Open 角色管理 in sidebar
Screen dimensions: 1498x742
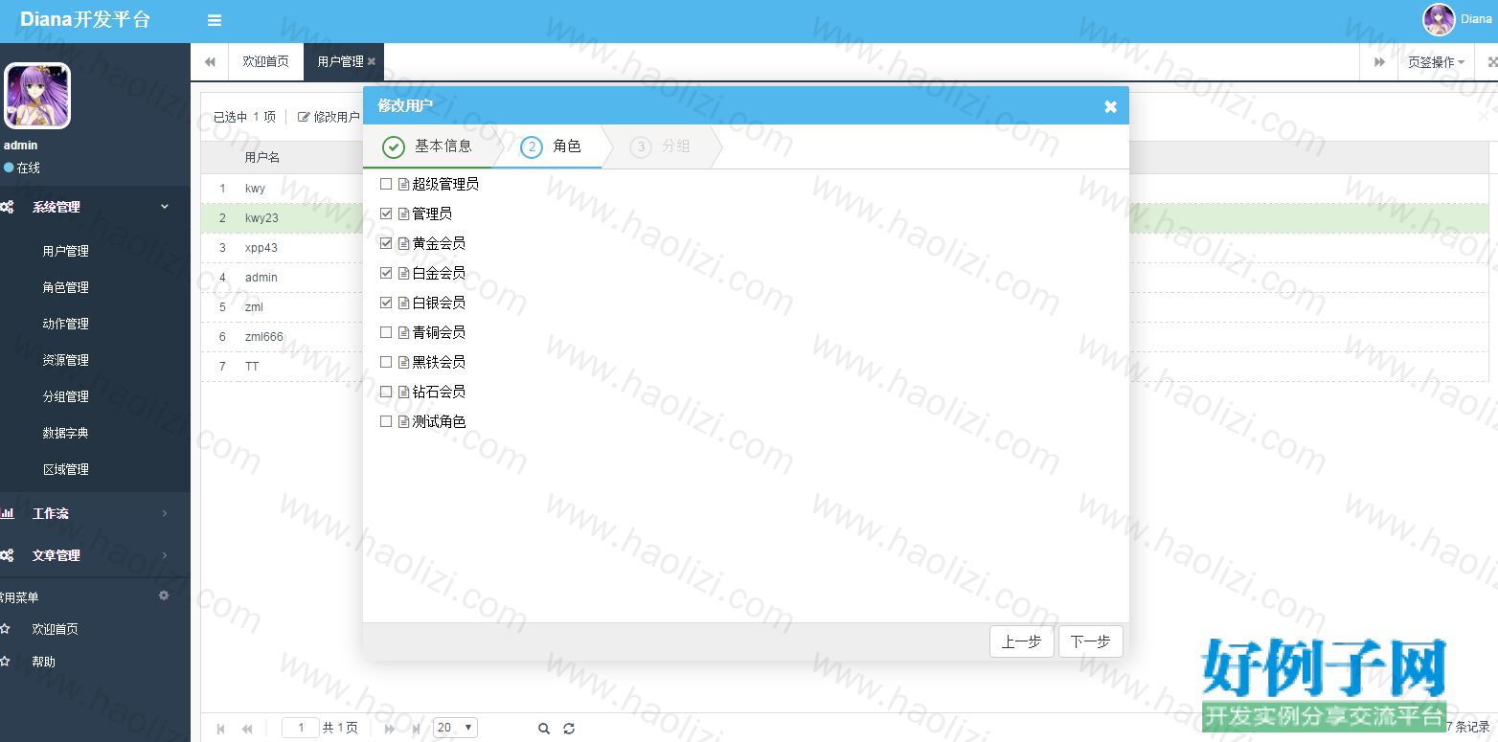[66, 287]
